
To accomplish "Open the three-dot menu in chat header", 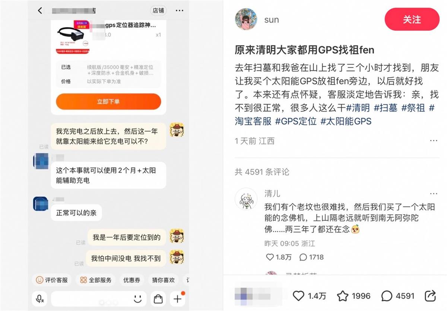I will pyautogui.click(x=180, y=10).
